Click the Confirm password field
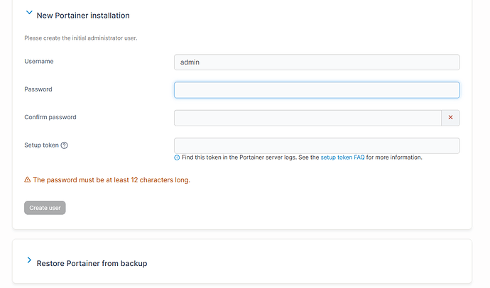This screenshot has height=288, width=490. (x=307, y=118)
